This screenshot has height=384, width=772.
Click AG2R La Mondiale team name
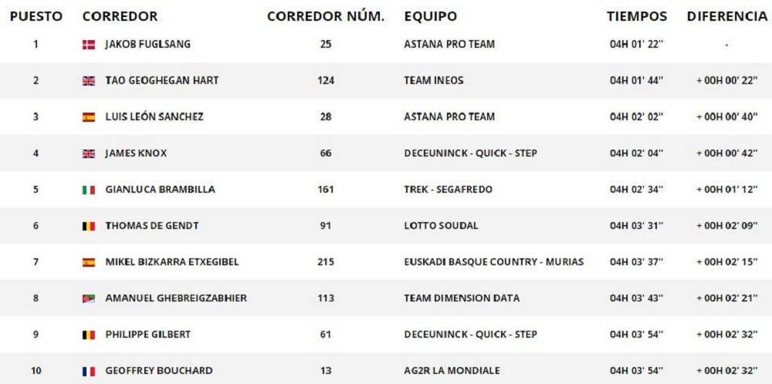click(452, 371)
